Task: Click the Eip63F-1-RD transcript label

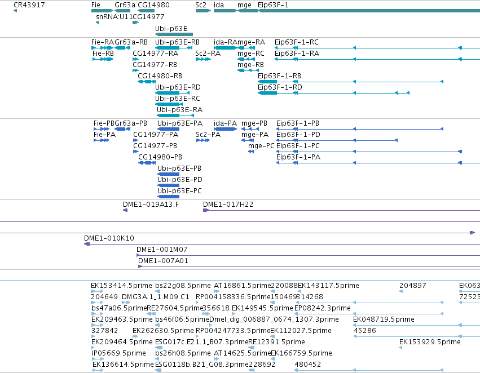Action: 280,87
